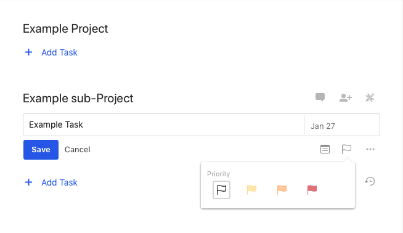The height and width of the screenshot is (233, 403).
Task: Open the Example Project heading
Action: pyautogui.click(x=65, y=29)
